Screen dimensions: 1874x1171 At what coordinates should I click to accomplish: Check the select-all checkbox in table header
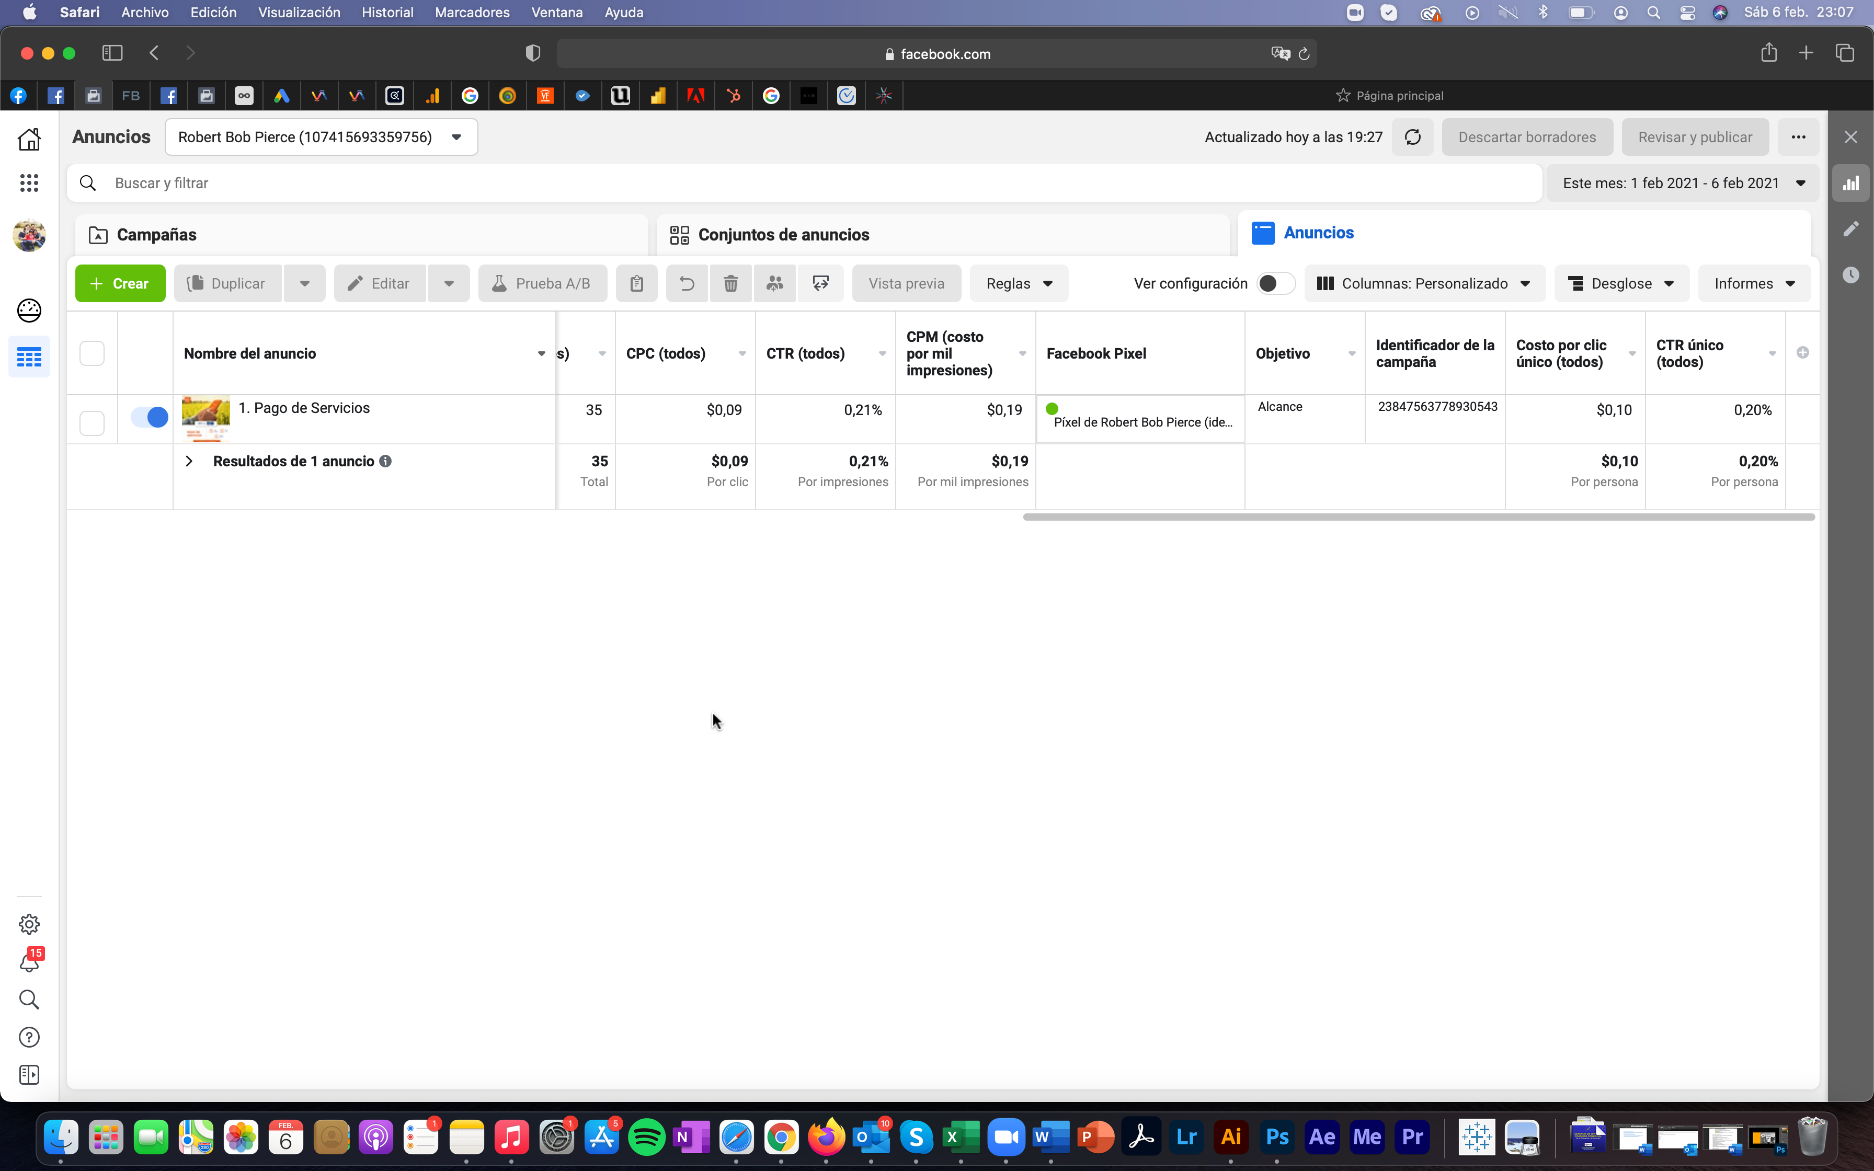[x=92, y=353]
